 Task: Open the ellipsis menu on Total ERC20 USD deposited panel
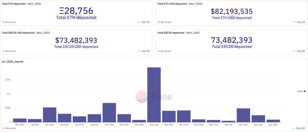point(139,51)
